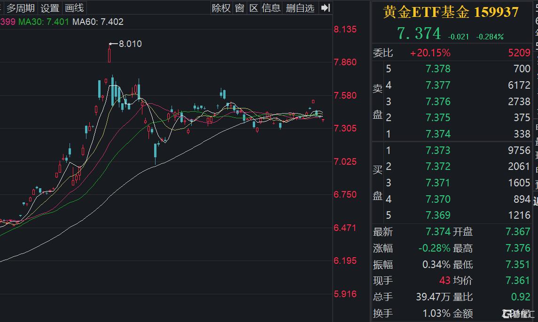The height and width of the screenshot is (322, 538).
Task: Click the 换手 value 1.03%
Action: (x=436, y=313)
